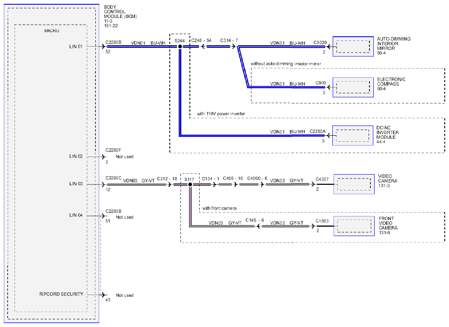
Task: Click the C248 - 54 connector label
Action: (201, 40)
